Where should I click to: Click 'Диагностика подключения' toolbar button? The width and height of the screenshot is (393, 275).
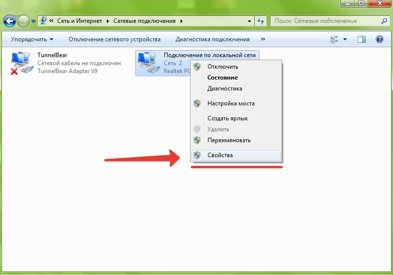click(212, 39)
